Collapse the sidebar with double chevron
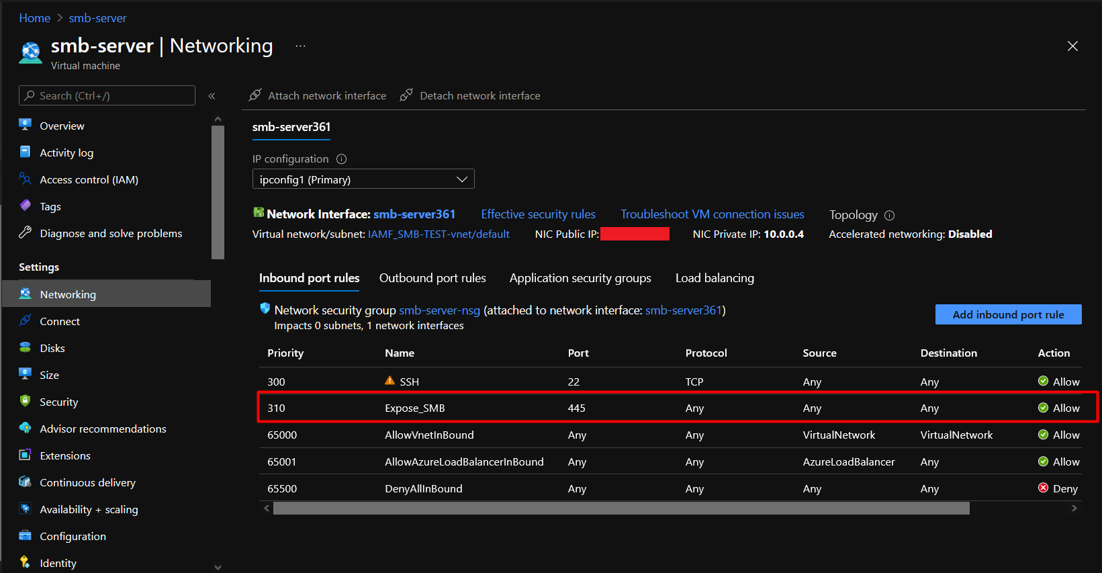 point(212,96)
